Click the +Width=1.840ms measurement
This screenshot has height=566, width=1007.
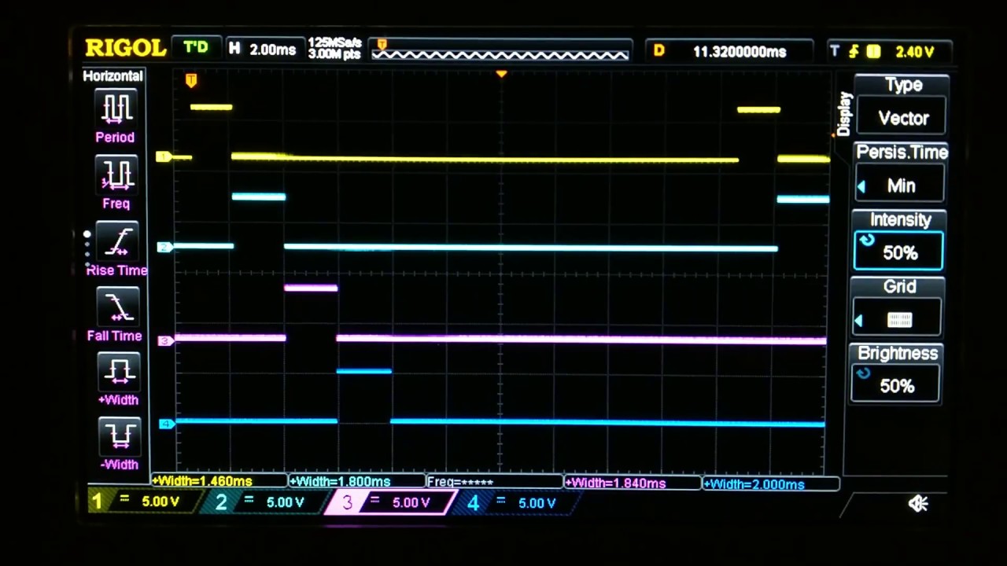click(633, 483)
